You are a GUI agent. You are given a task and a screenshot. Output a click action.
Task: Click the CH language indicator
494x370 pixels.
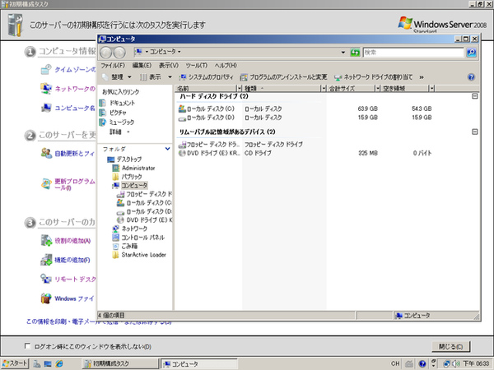pyautogui.click(x=395, y=363)
